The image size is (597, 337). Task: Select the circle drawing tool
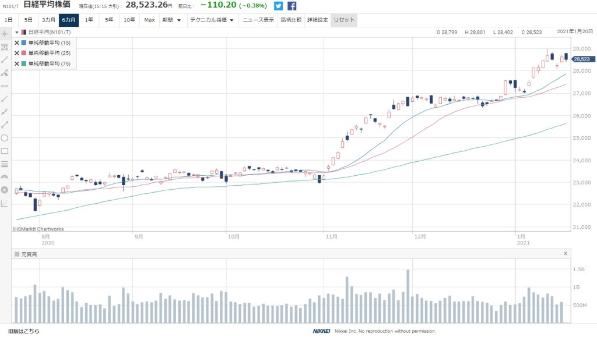pos(5,138)
